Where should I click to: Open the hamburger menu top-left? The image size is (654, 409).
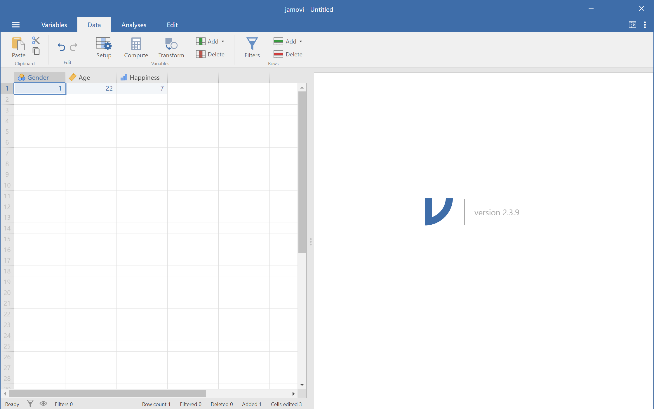pyautogui.click(x=15, y=25)
